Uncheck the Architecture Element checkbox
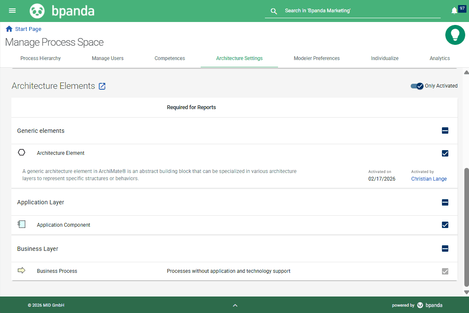 (x=445, y=153)
